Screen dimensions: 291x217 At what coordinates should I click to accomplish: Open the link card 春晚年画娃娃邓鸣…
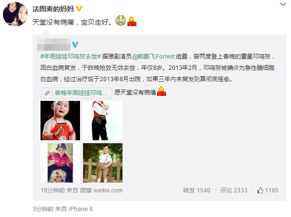coord(77,93)
